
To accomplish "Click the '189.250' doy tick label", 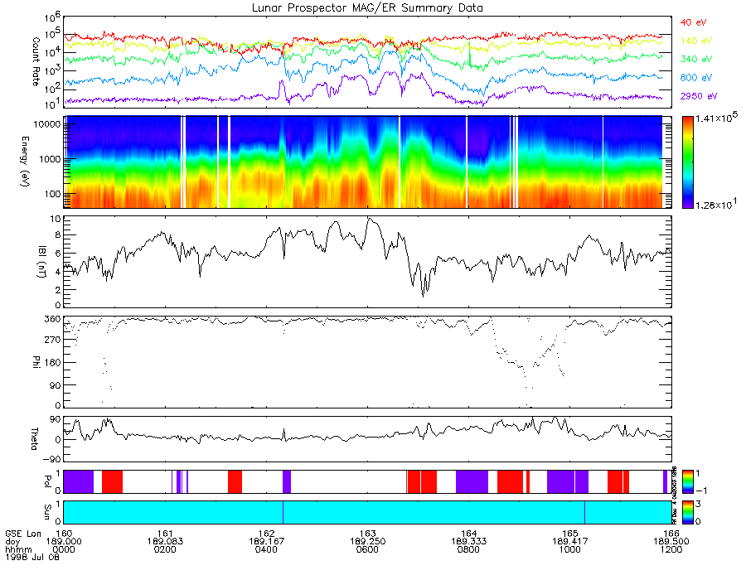I will click(x=368, y=542).
